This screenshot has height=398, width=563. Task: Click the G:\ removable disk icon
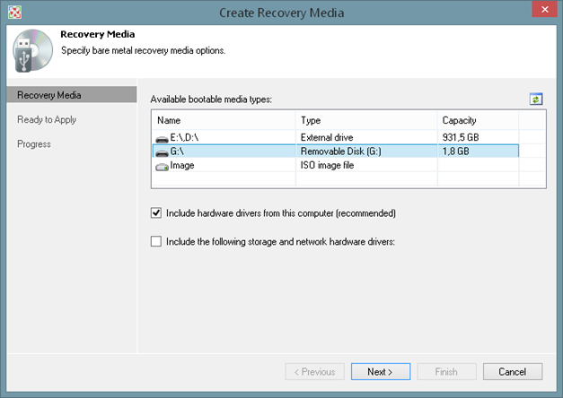coord(162,151)
